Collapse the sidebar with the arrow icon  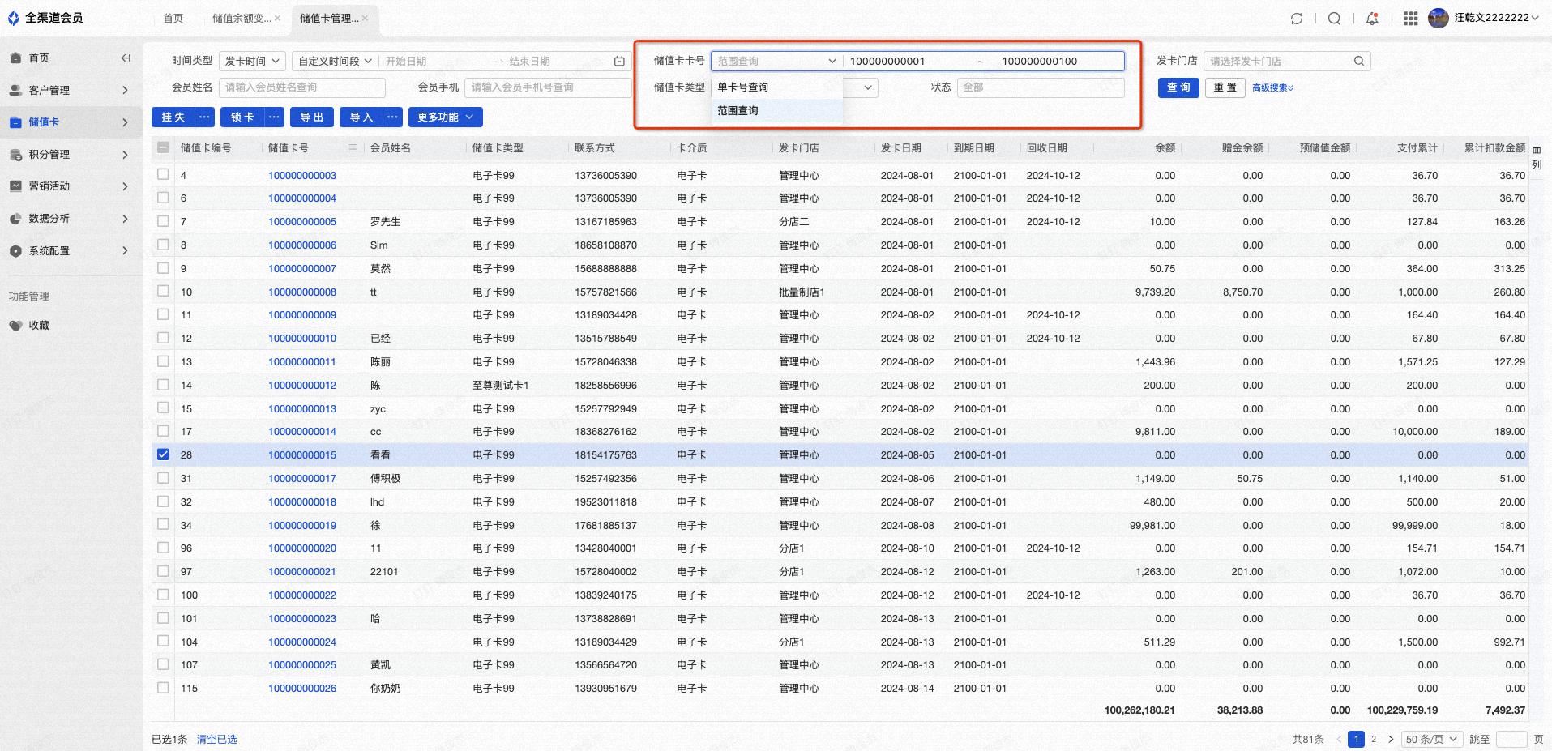(x=126, y=58)
